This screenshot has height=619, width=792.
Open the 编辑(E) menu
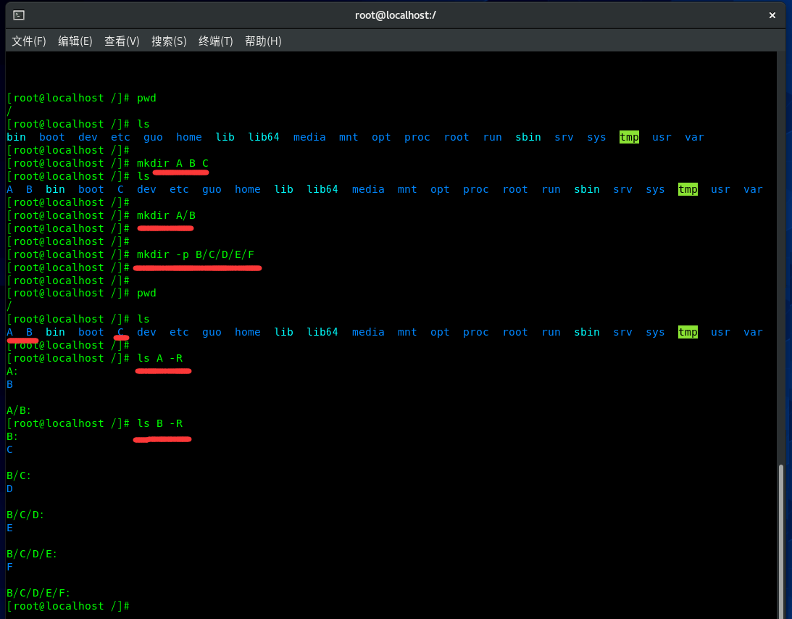point(75,41)
